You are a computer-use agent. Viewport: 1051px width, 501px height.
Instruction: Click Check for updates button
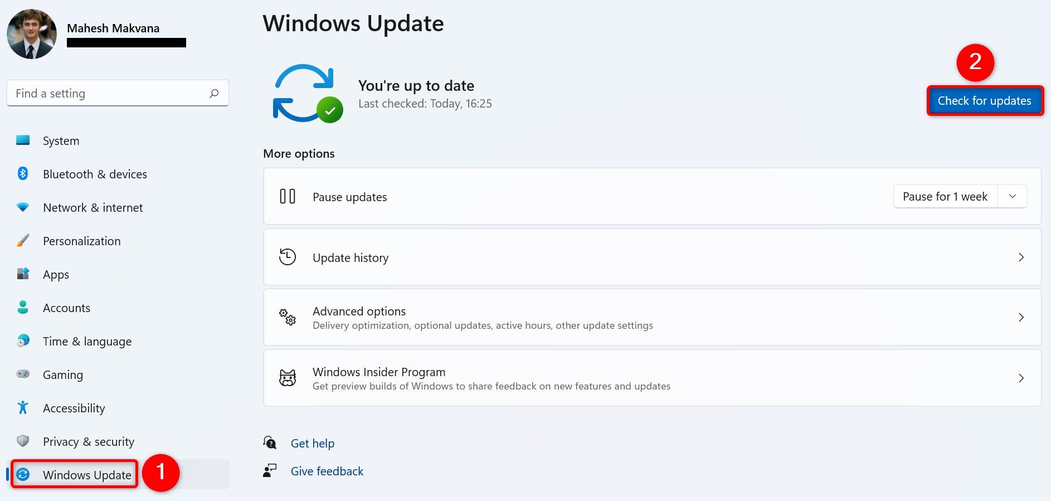click(x=985, y=101)
